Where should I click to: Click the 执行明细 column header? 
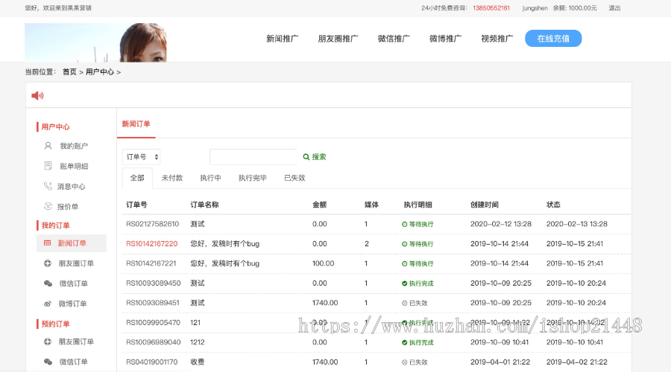pos(418,205)
